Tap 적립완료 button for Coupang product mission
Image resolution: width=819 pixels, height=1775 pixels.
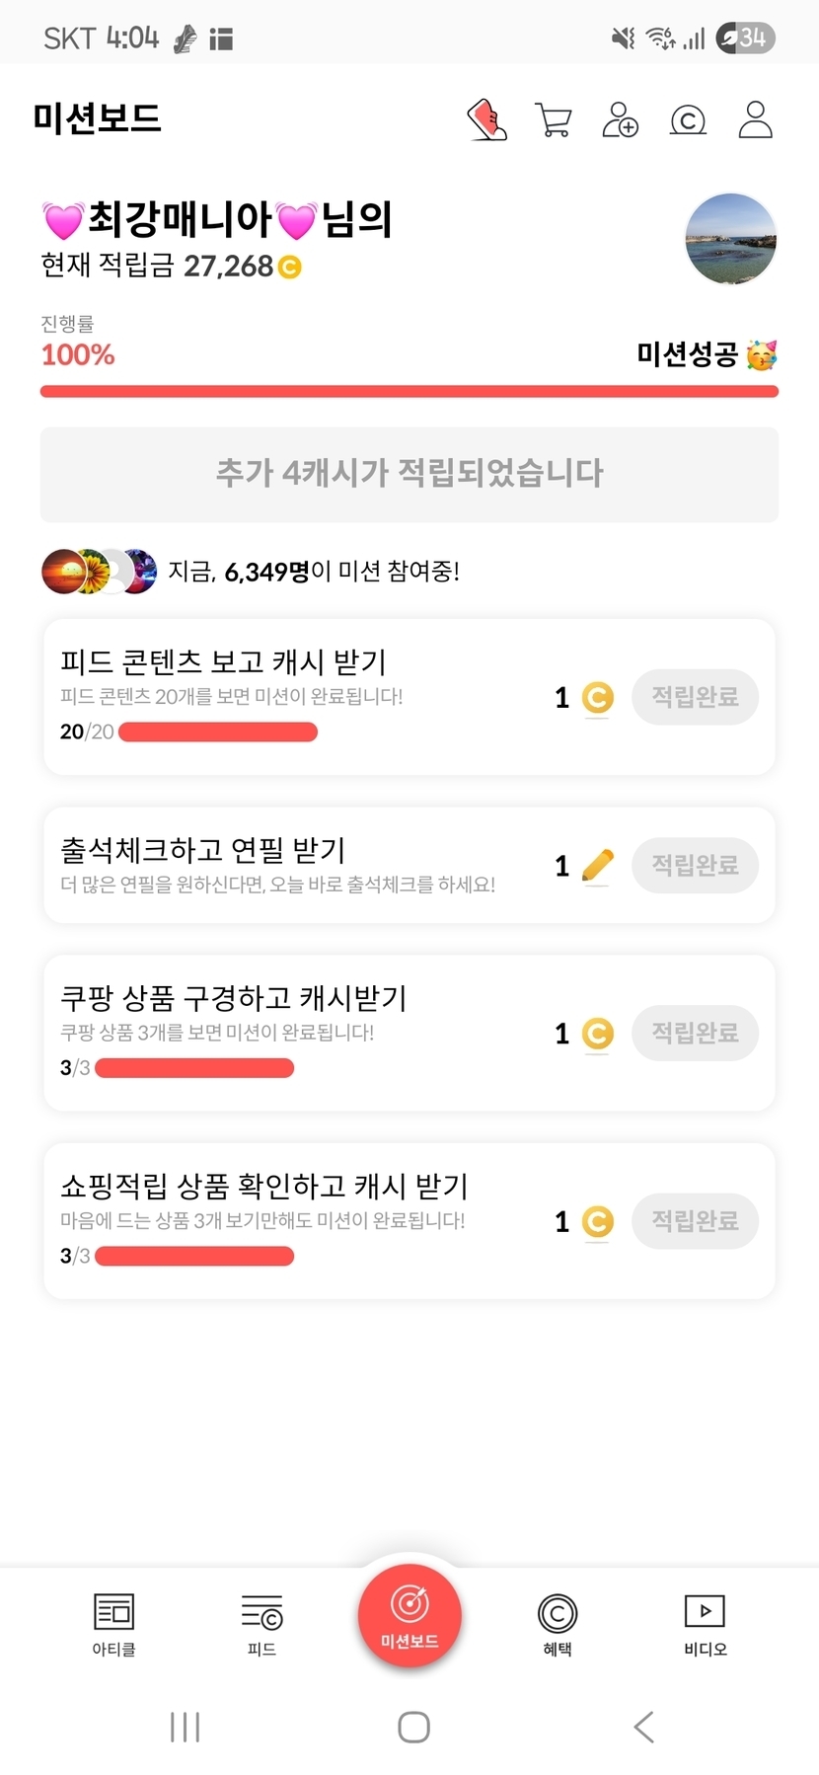pyautogui.click(x=695, y=1034)
